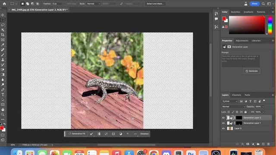Viewport: 276px width, 155px height.
Task: Open the Color panel menu
Action: (273, 12)
